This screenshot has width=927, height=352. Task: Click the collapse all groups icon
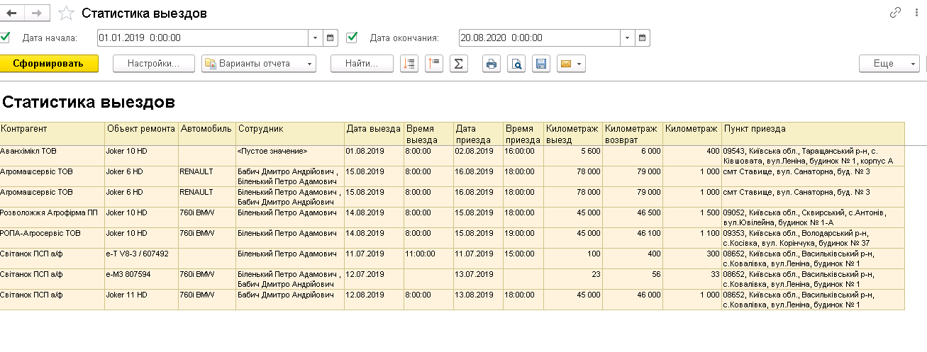(x=434, y=64)
